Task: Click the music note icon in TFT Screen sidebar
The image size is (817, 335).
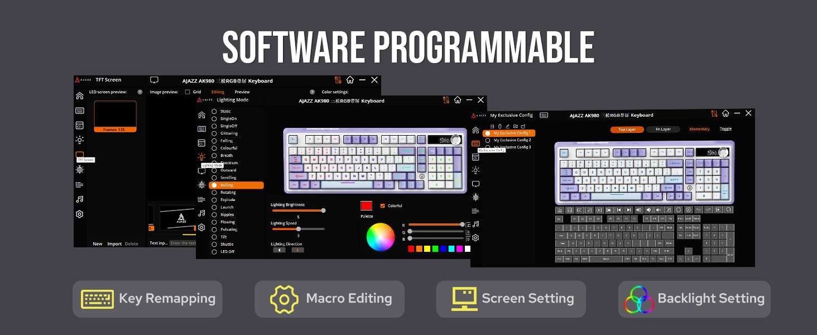Action: [x=80, y=199]
